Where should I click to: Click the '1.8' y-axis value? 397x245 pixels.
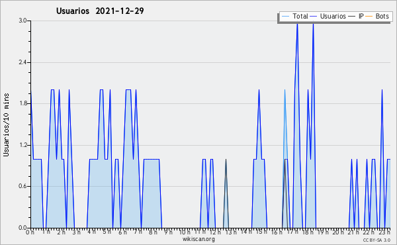[x=22, y=103]
